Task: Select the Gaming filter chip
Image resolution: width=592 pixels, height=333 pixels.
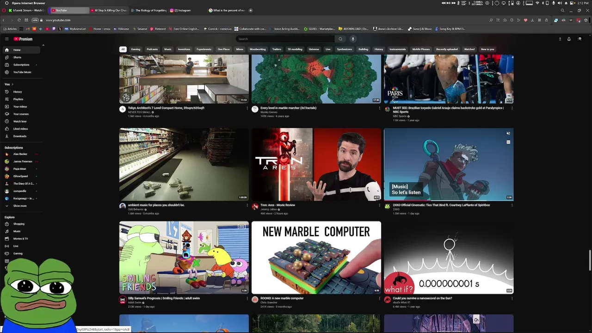Action: tap(136, 49)
